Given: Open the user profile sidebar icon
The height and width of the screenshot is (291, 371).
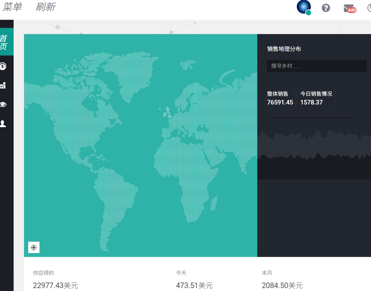Looking at the screenshot, I should (x=3, y=124).
